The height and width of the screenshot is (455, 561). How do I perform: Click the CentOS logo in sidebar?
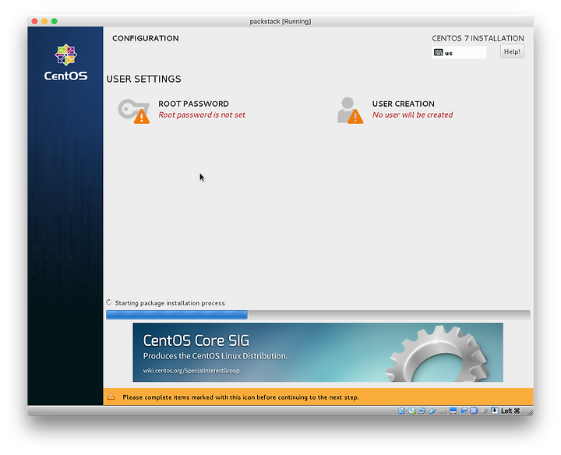point(65,62)
